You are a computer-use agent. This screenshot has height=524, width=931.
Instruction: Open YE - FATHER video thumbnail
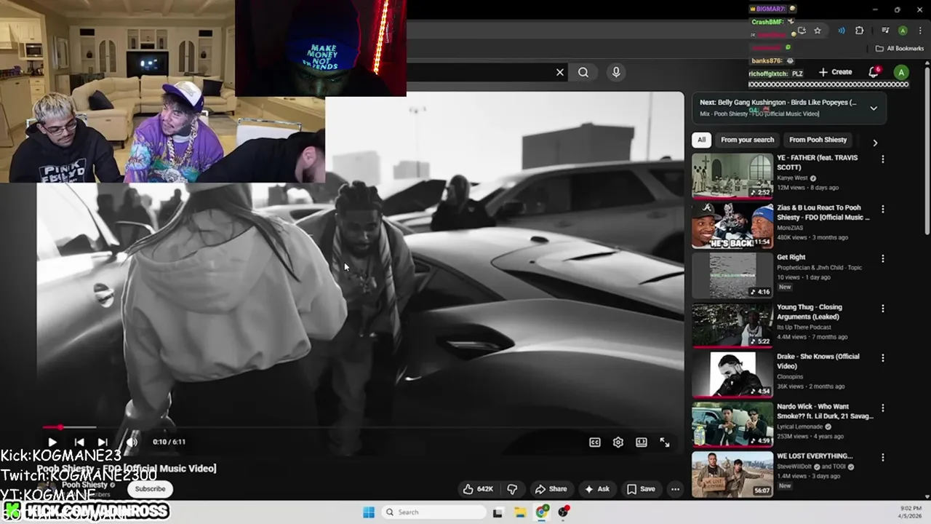tap(732, 175)
